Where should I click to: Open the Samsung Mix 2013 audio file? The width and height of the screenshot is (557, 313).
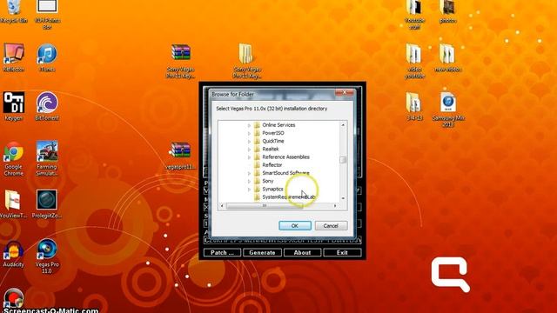click(x=448, y=110)
